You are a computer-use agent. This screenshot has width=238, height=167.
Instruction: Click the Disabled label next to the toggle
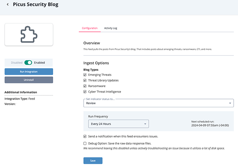pos(17,63)
